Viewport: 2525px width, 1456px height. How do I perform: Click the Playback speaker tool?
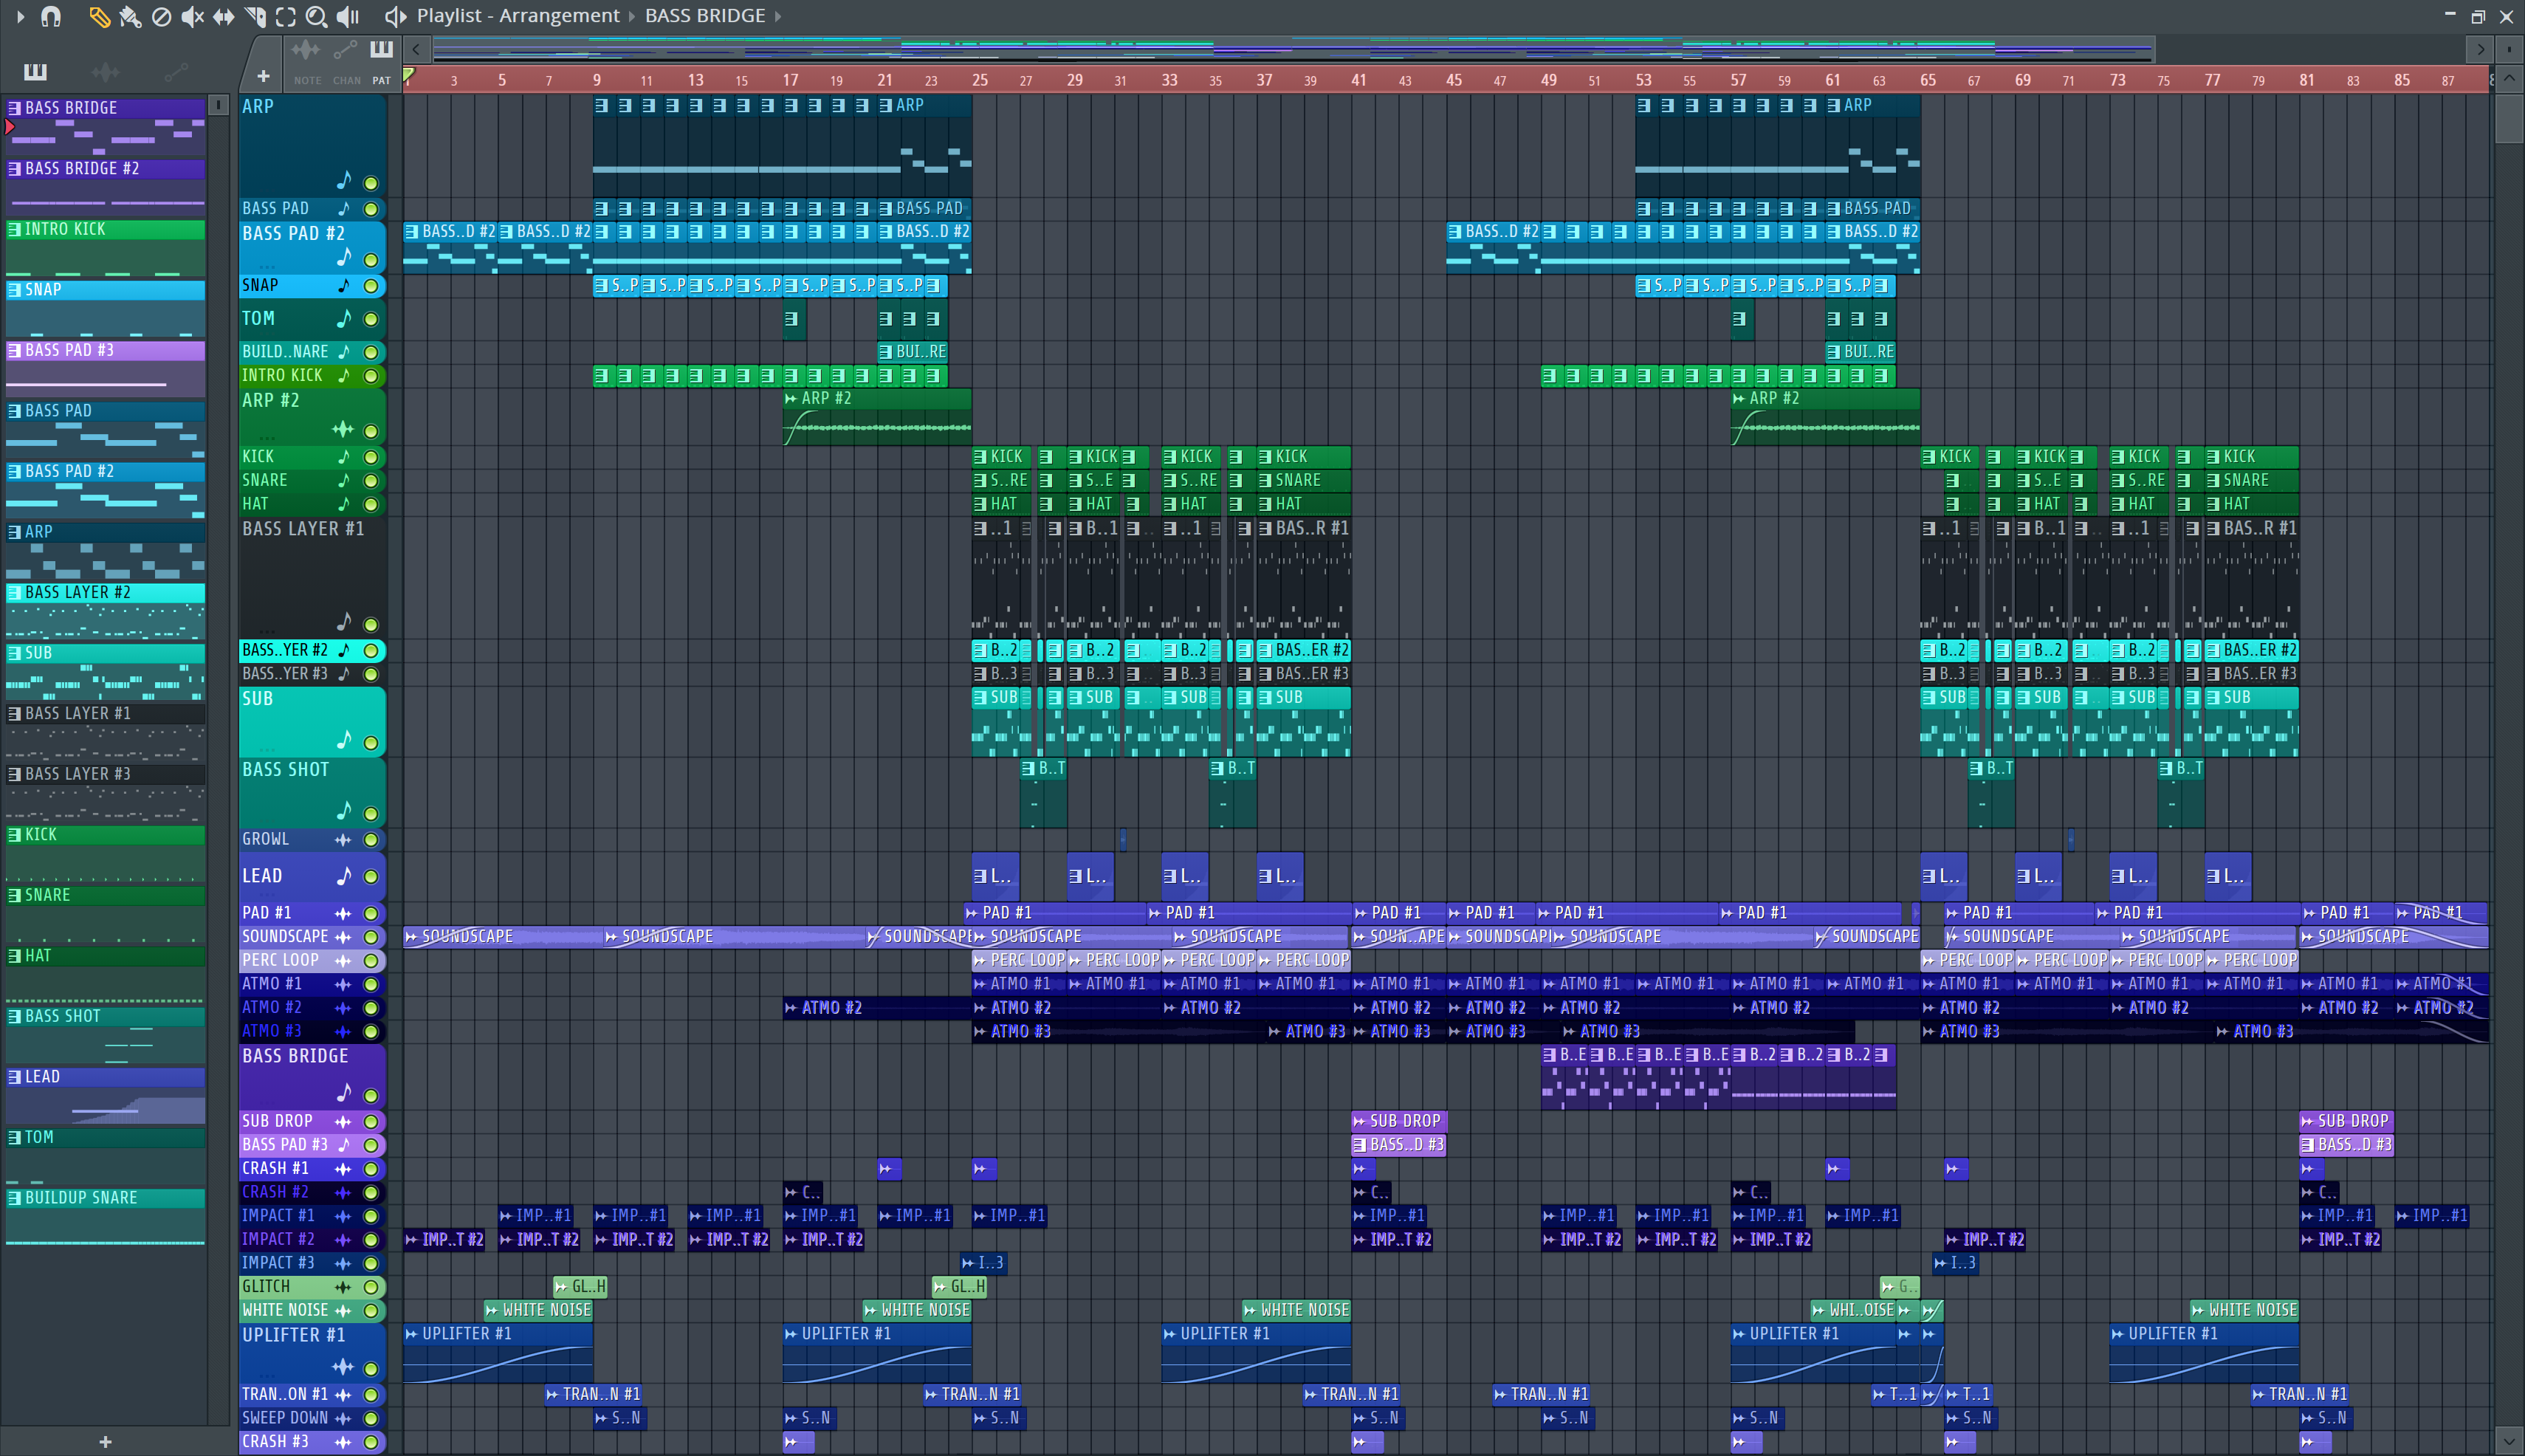tap(347, 16)
